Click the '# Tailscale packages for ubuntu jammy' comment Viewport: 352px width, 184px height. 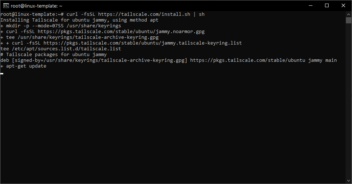(53, 55)
